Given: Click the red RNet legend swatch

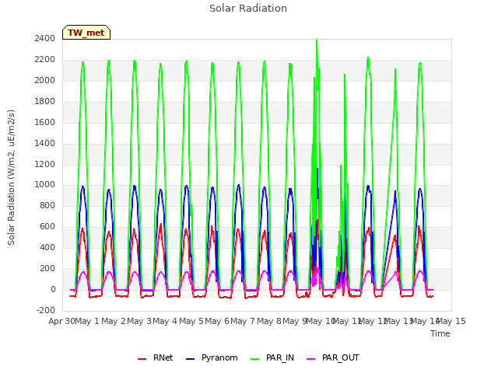Looking at the screenshot, I should (x=142, y=359).
